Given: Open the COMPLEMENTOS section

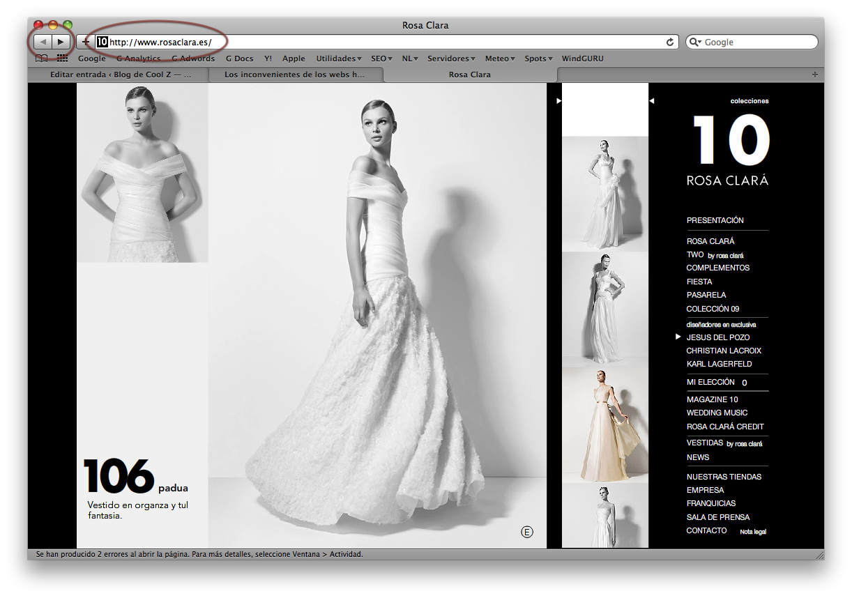Looking at the screenshot, I should [x=717, y=268].
